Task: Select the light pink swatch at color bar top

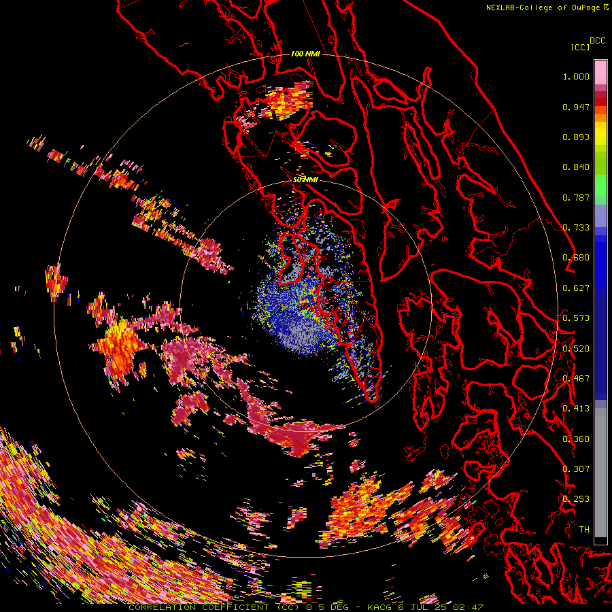Action: [600, 72]
